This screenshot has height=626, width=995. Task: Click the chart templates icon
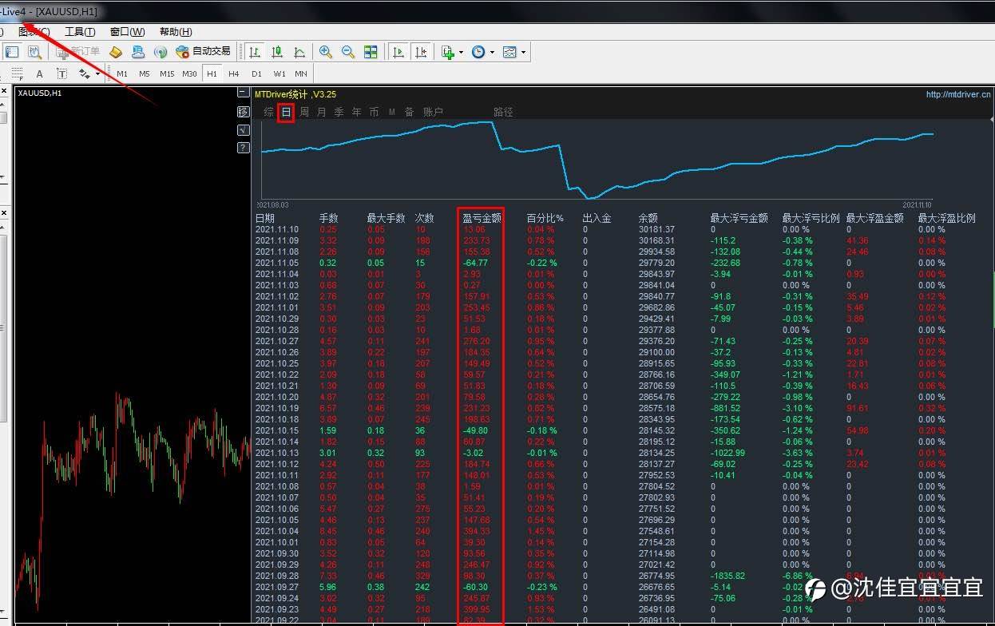coord(509,52)
